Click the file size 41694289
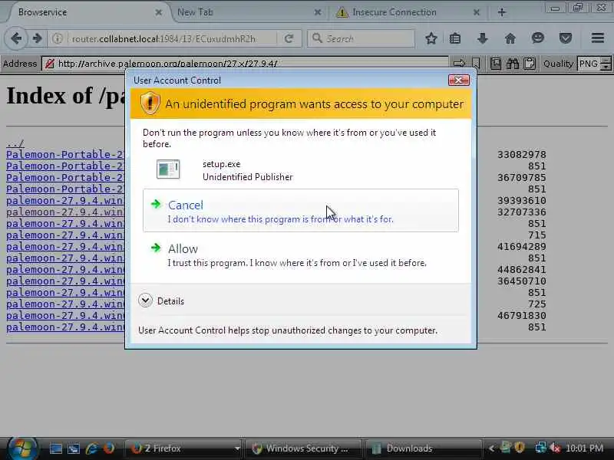This screenshot has height=460, width=614. click(522, 247)
